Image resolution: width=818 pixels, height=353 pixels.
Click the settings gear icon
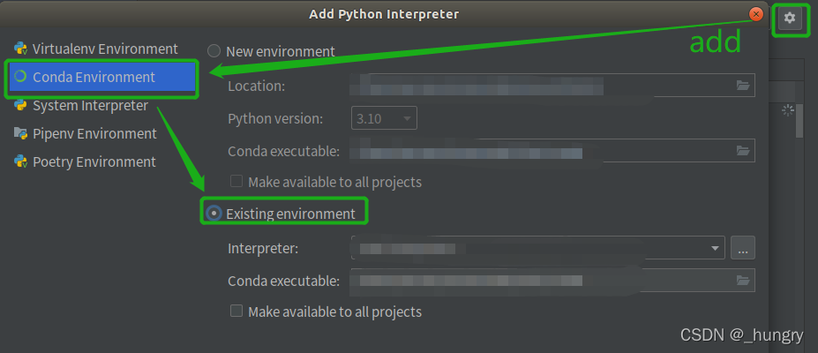[x=790, y=18]
